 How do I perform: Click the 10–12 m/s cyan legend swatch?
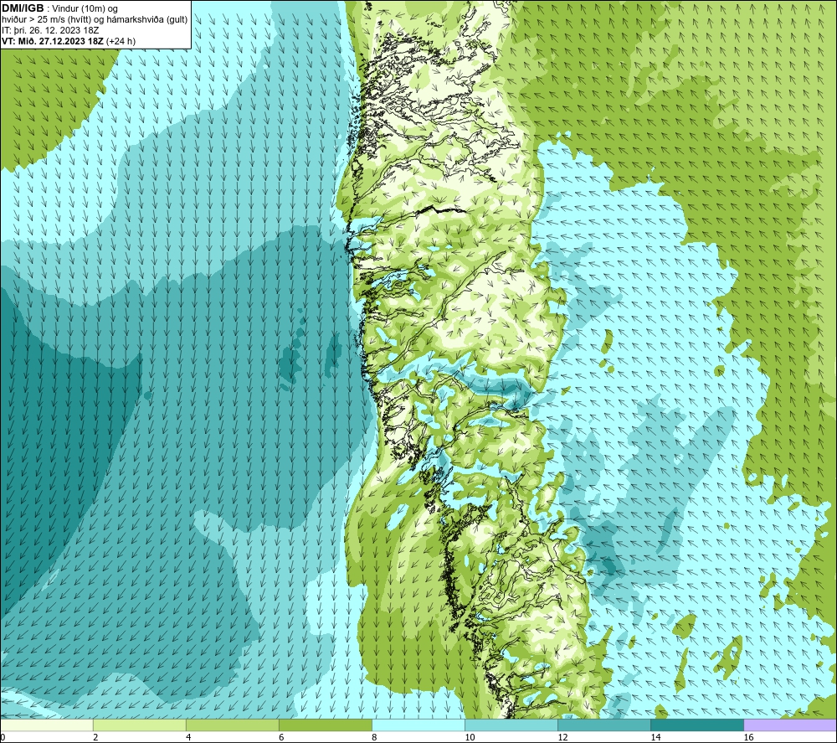point(511,725)
